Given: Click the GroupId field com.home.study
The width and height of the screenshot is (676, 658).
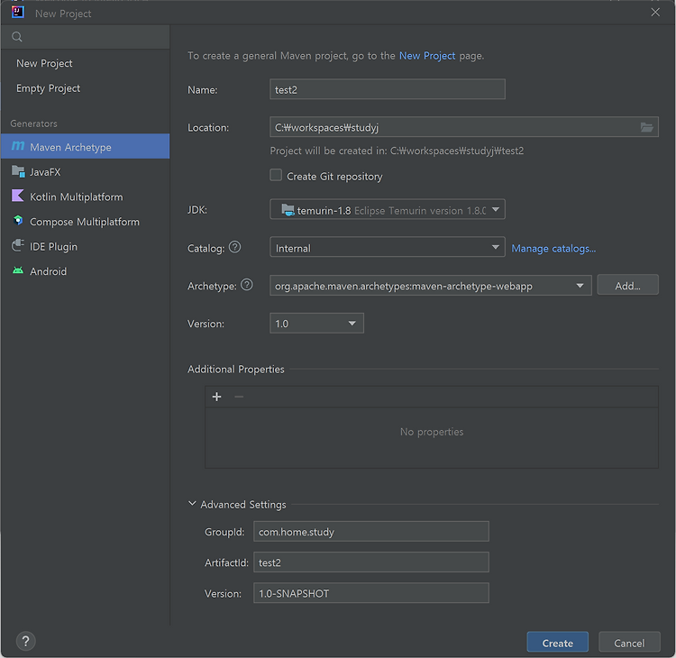Looking at the screenshot, I should point(370,532).
